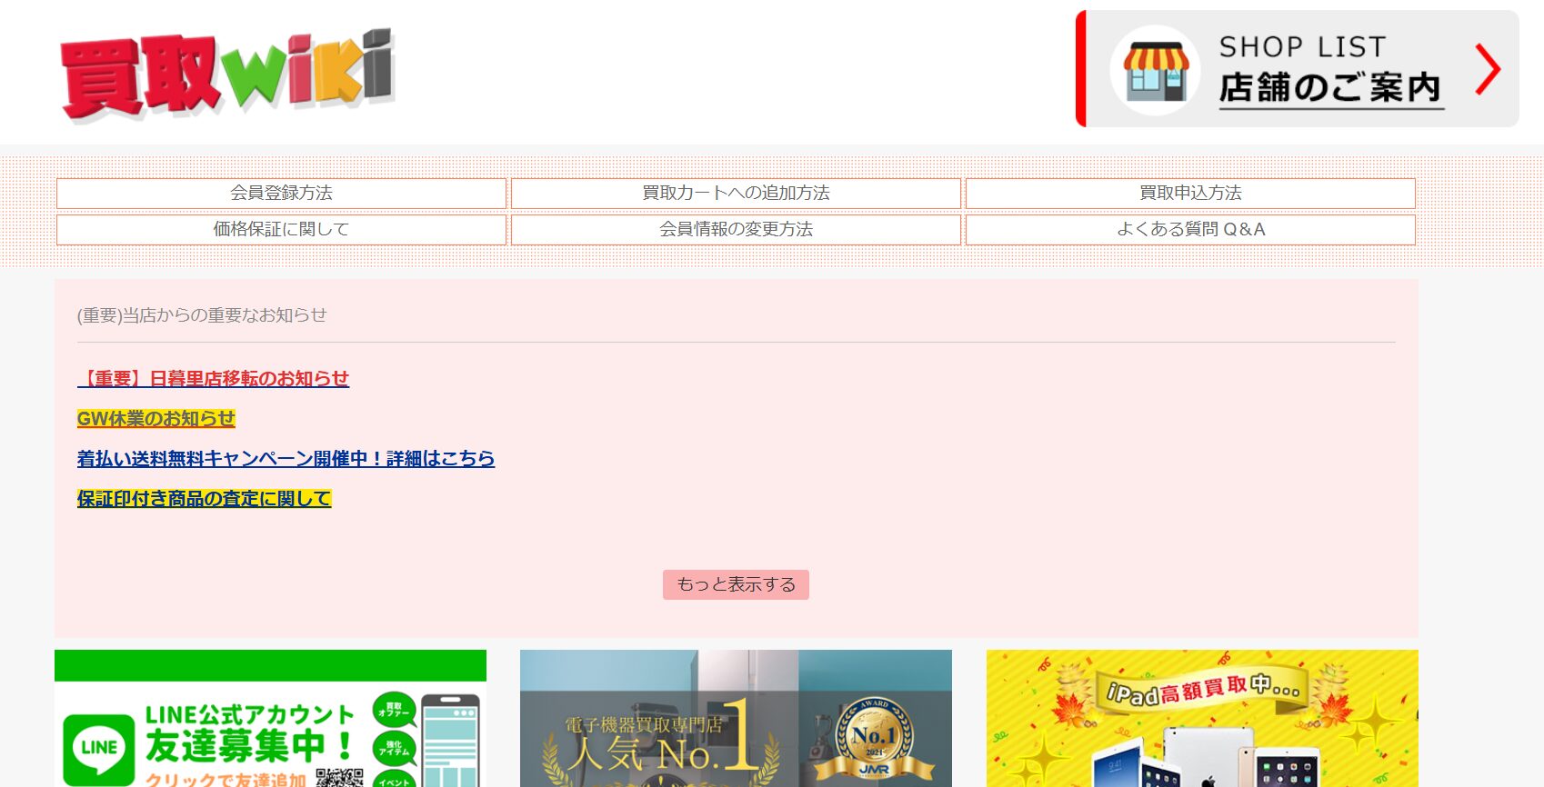Click the green LINE logo icon

pyautogui.click(x=99, y=748)
